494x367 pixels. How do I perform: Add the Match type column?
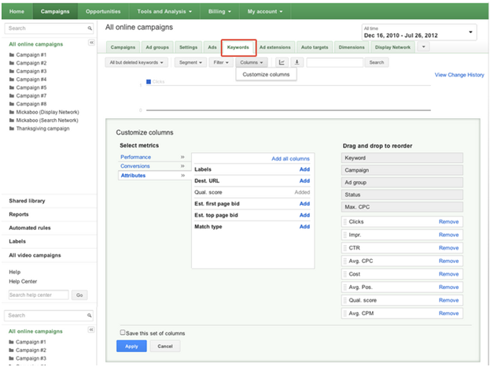[x=304, y=227]
